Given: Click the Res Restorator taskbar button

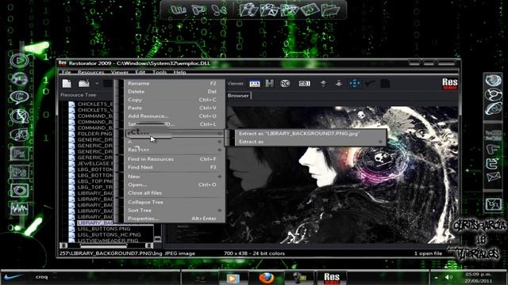Looking at the screenshot, I should coord(332,278).
